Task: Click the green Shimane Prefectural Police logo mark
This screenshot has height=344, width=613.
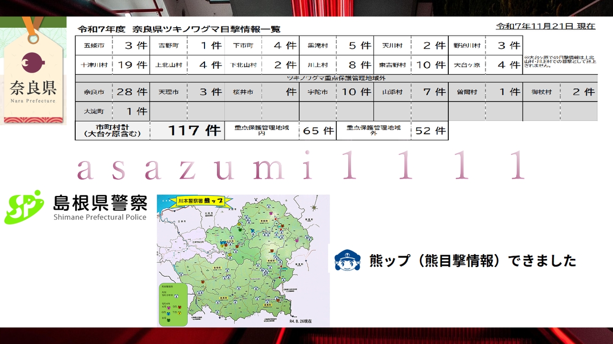Action: (x=24, y=207)
